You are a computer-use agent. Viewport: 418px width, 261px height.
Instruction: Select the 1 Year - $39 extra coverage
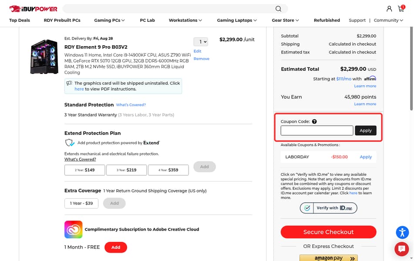click(x=81, y=203)
